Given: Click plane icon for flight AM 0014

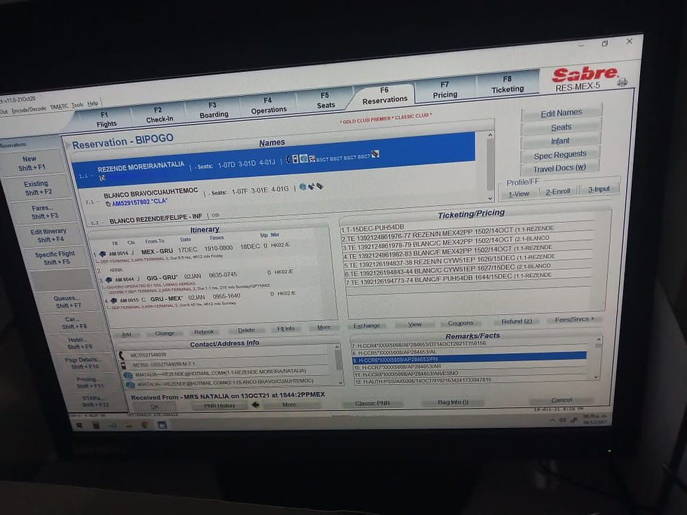Looking at the screenshot, I should [102, 254].
